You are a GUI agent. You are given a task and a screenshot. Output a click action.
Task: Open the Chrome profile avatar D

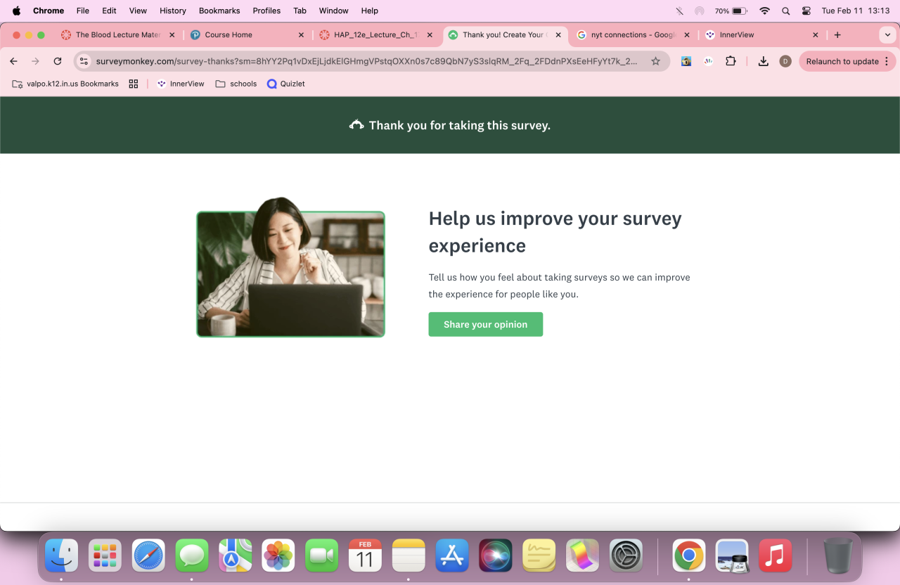(x=785, y=61)
